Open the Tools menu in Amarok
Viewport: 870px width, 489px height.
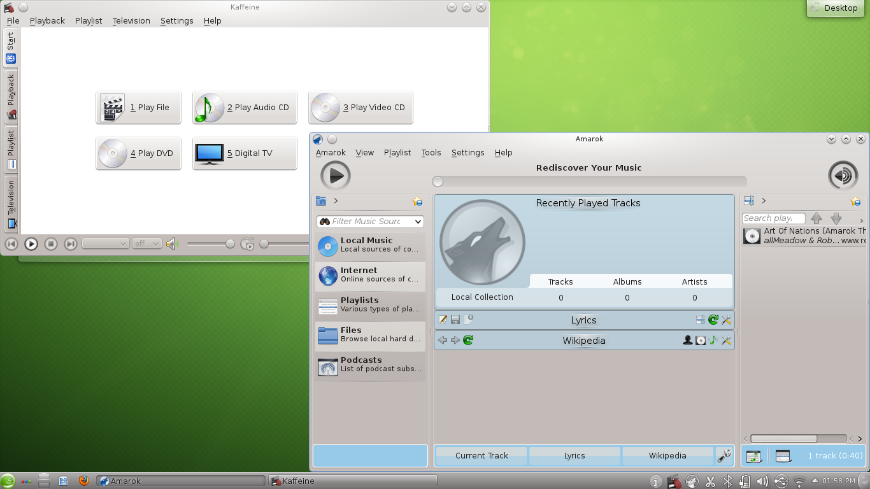[x=431, y=153]
